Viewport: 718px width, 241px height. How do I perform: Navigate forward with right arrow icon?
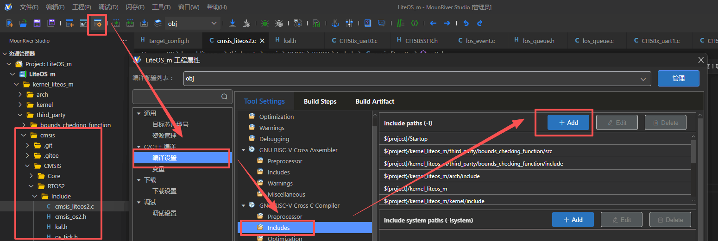pyautogui.click(x=447, y=23)
